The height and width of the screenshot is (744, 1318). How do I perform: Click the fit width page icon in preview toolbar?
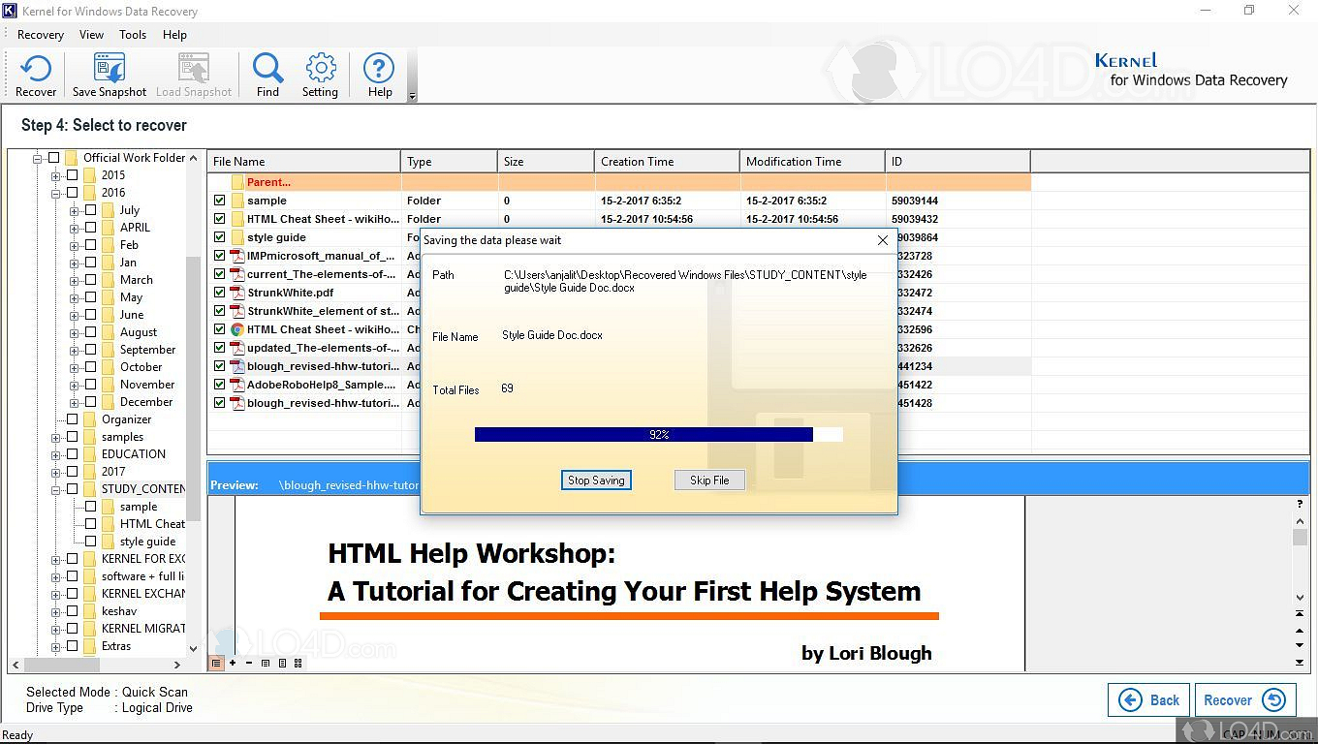click(266, 664)
